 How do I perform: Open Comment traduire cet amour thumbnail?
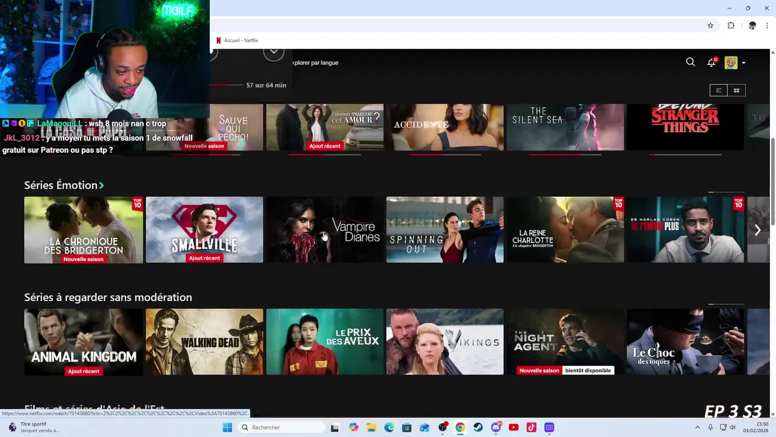click(325, 127)
